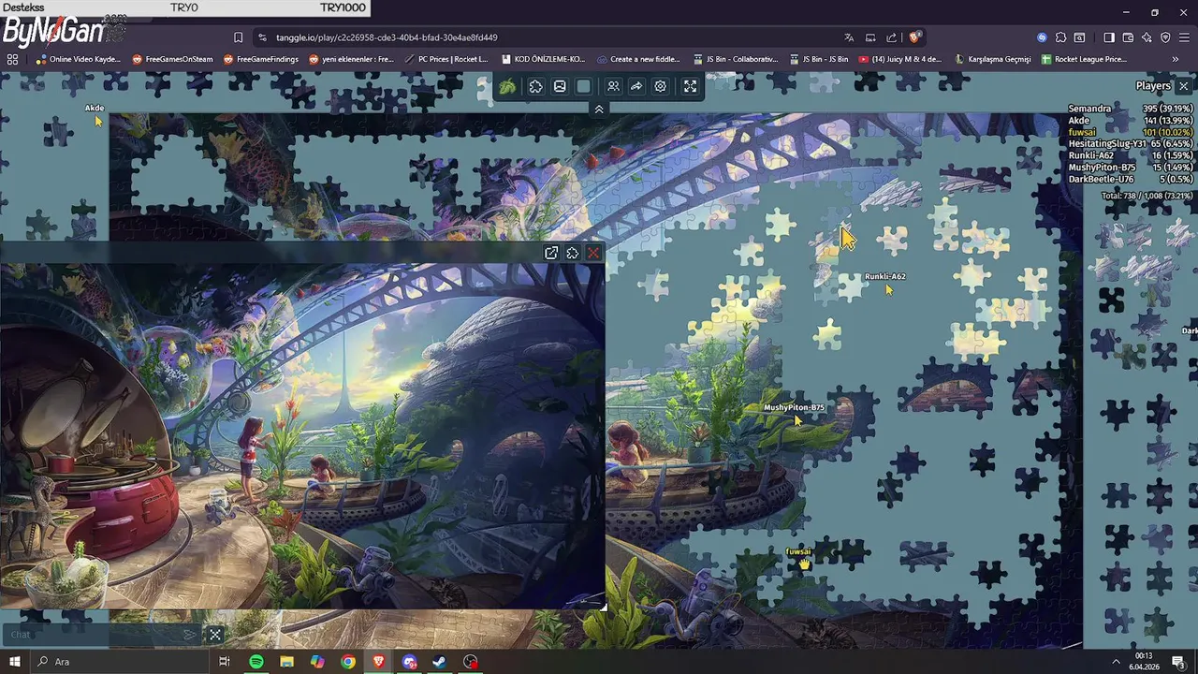Open the players list icon in toolbar
The height and width of the screenshot is (674, 1198).
tap(613, 86)
